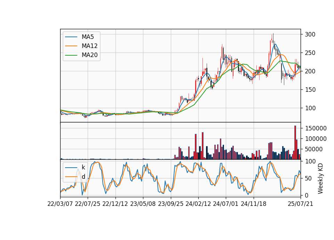Click the 22/12/12 date label
The width and height of the screenshot is (334, 240).
click(x=115, y=204)
